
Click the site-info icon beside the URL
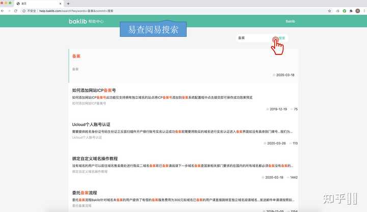[24, 11]
